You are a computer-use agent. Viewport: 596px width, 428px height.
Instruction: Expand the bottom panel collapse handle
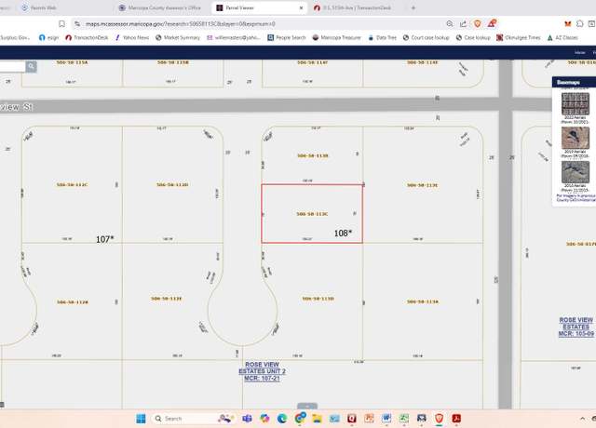tap(307, 406)
